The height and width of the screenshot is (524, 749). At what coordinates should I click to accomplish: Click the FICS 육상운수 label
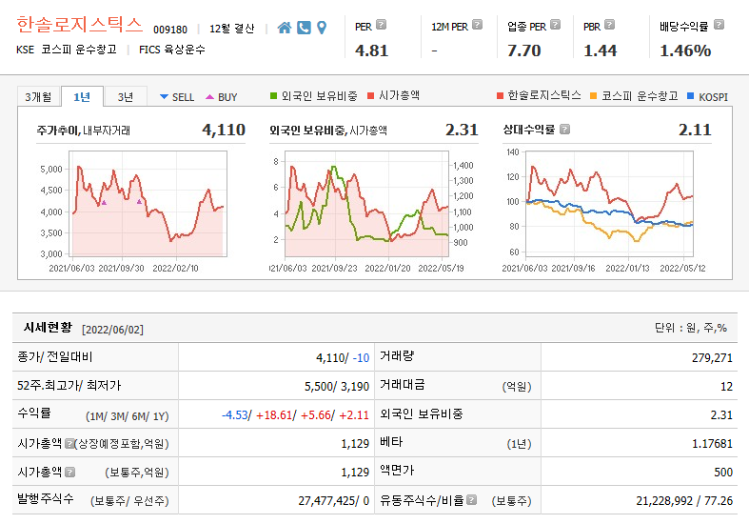tap(172, 50)
